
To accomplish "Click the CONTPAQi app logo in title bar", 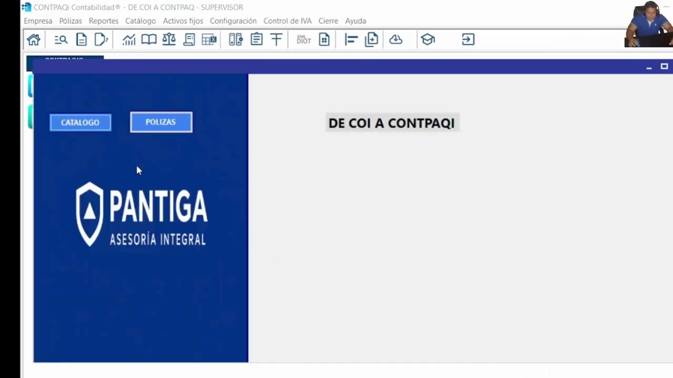I will [26, 7].
